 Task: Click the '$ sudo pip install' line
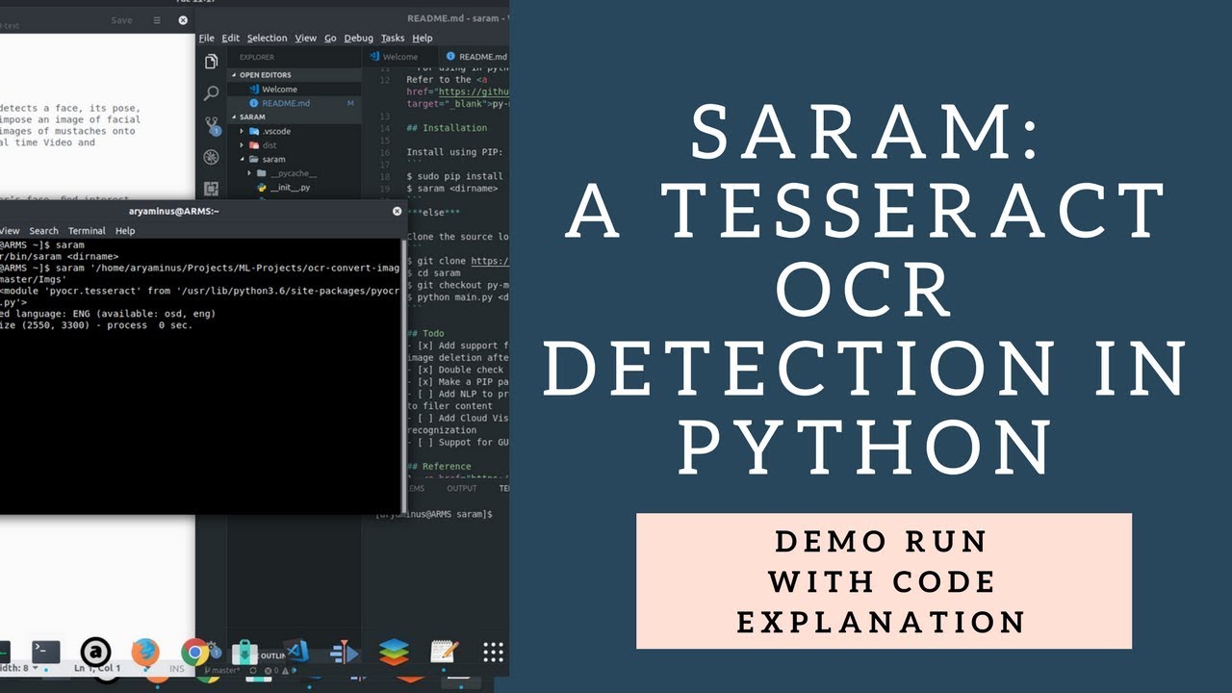coord(454,176)
